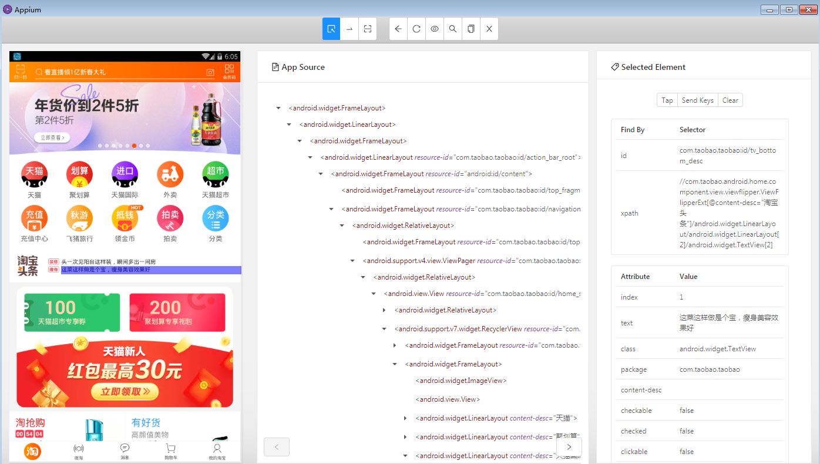Screen dimensions: 820x464
Task: Open the 我的淘宝 profile tab
Action: pyautogui.click(x=217, y=452)
